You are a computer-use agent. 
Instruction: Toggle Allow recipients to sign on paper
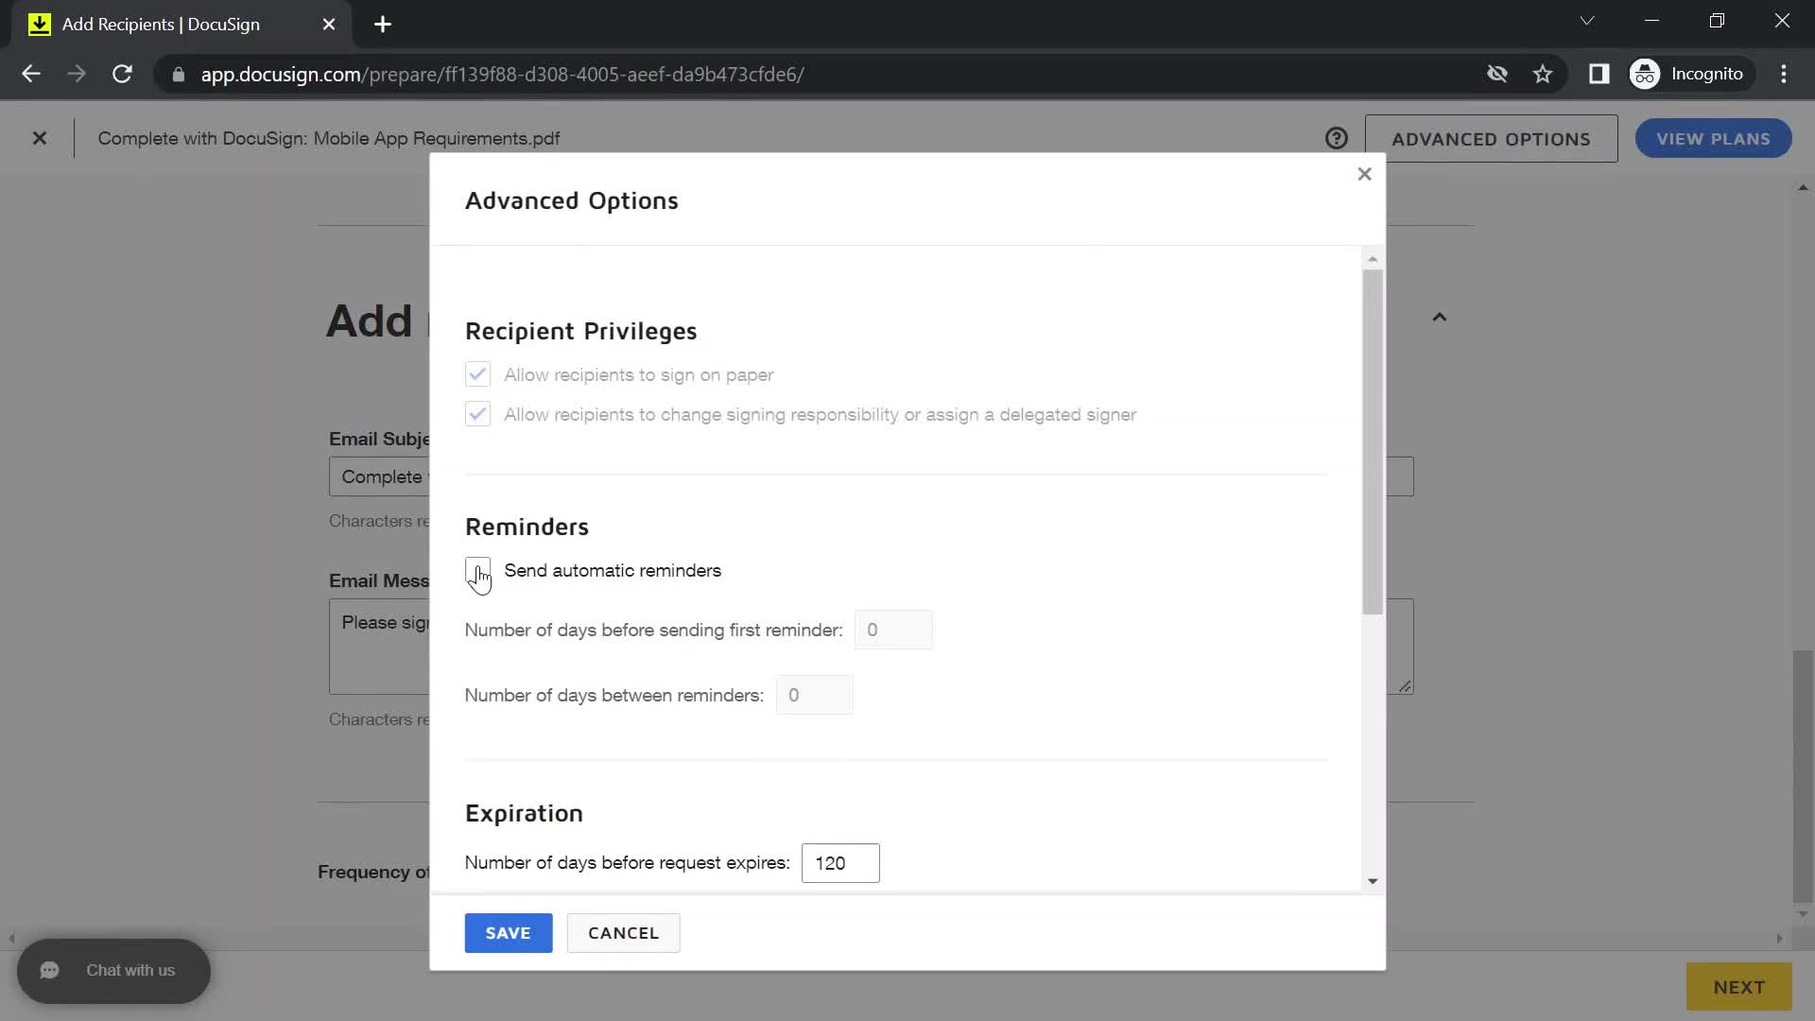point(477,372)
